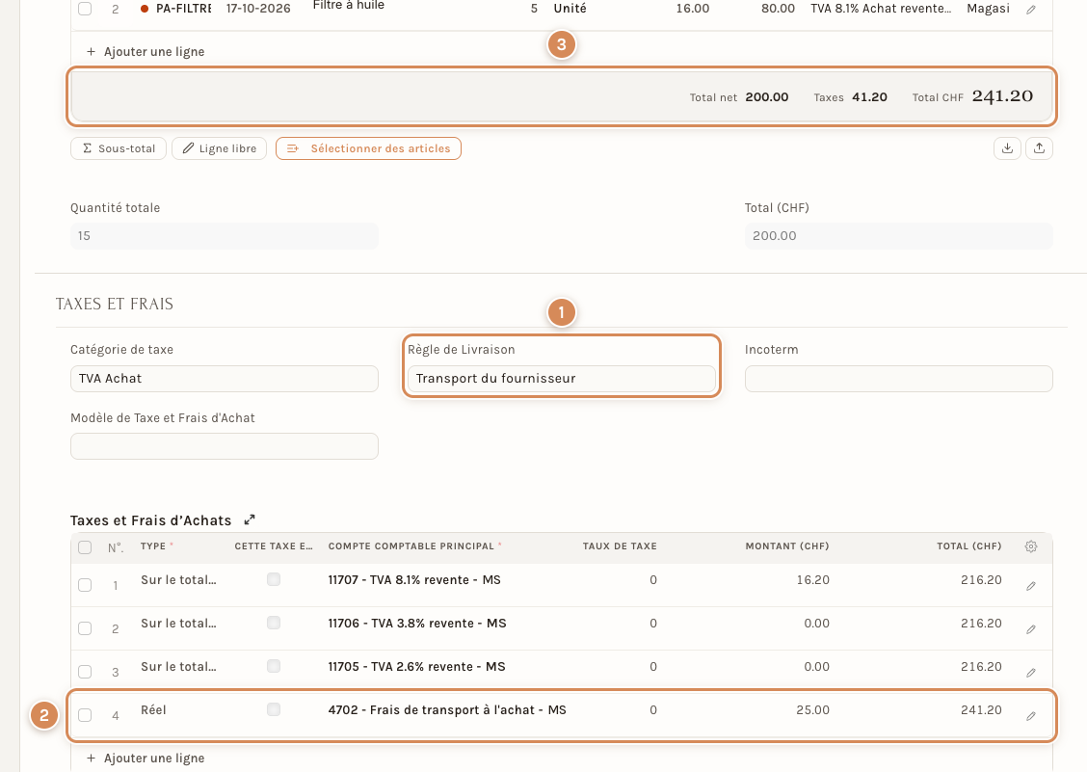The image size is (1087, 772).
Task: Click the Quantité totale field
Action: pyautogui.click(x=224, y=236)
